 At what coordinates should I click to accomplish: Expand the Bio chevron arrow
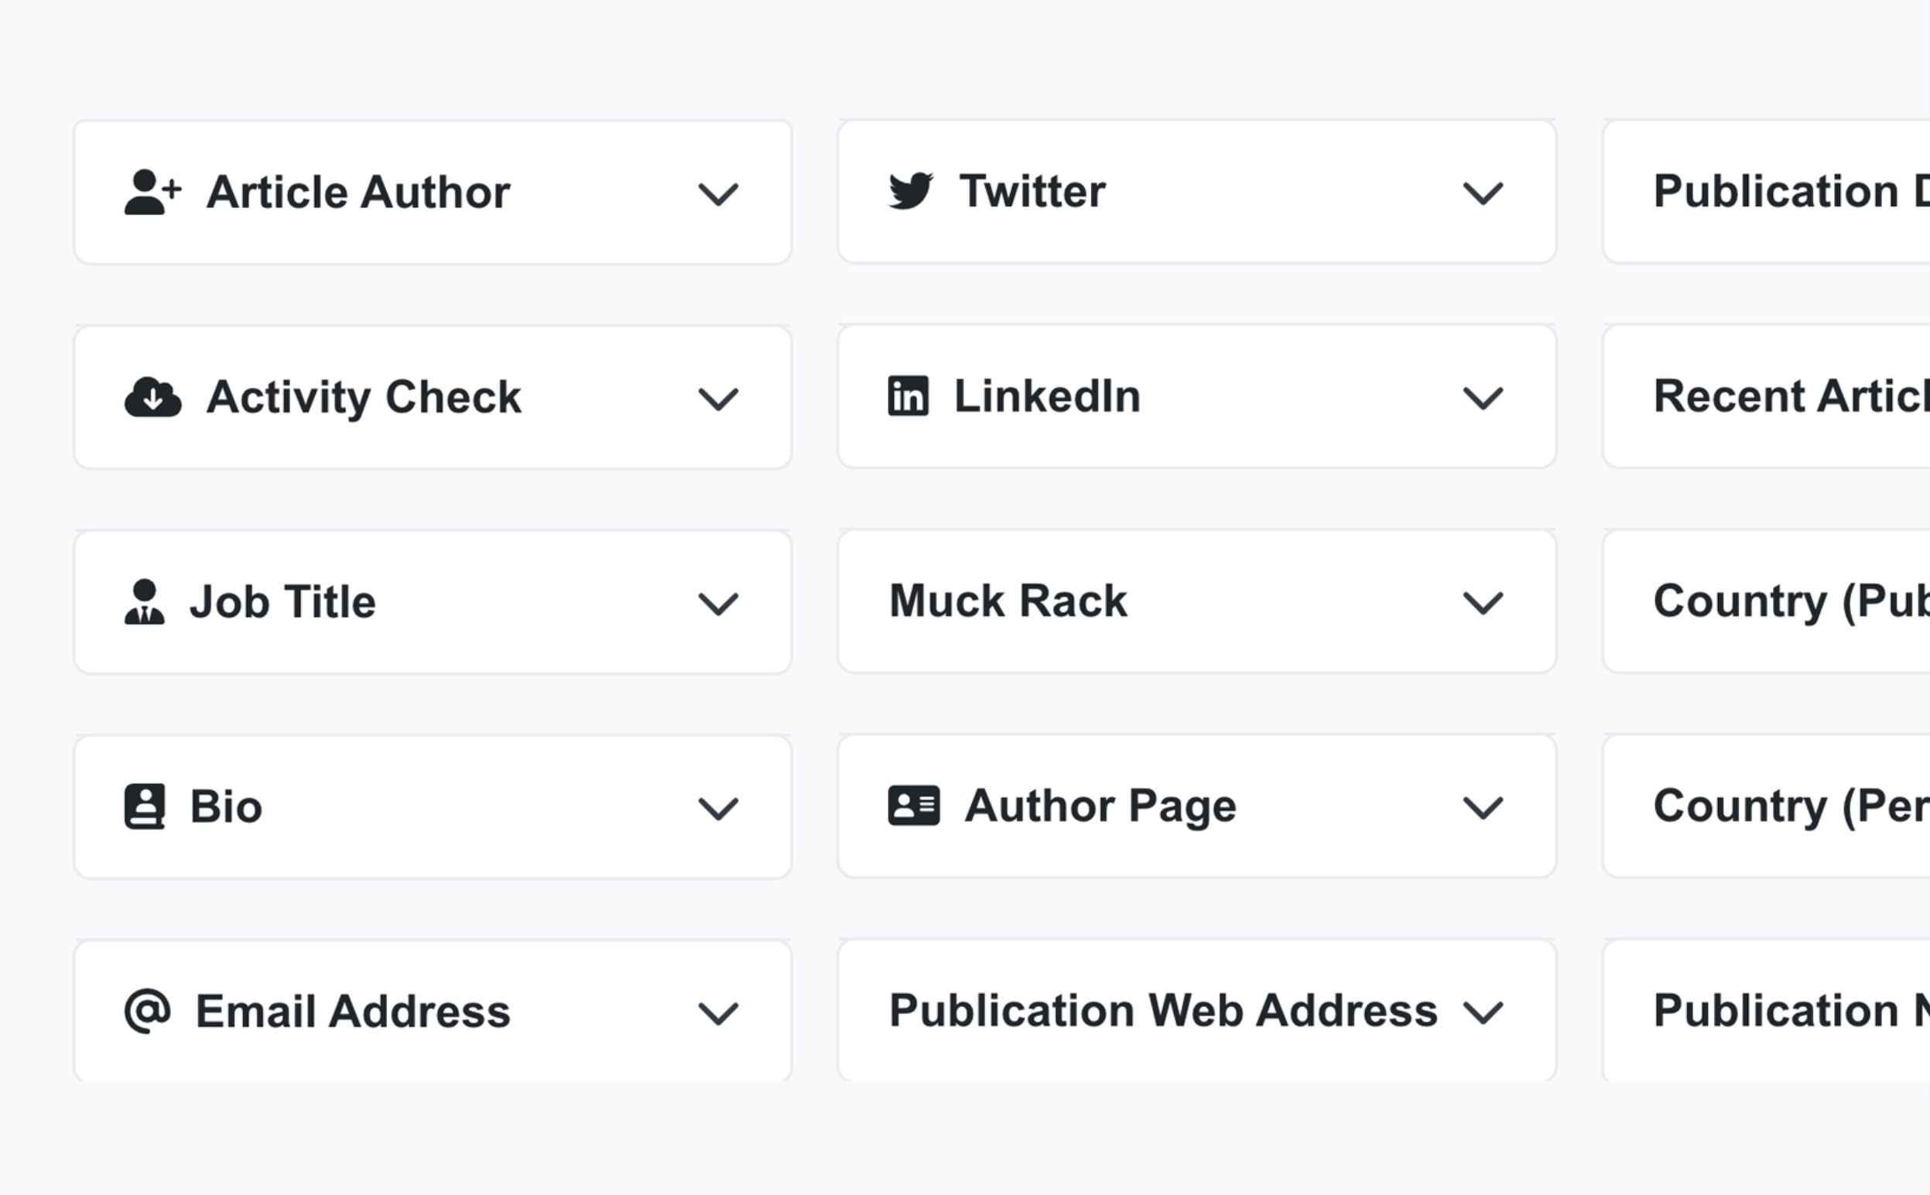717,809
